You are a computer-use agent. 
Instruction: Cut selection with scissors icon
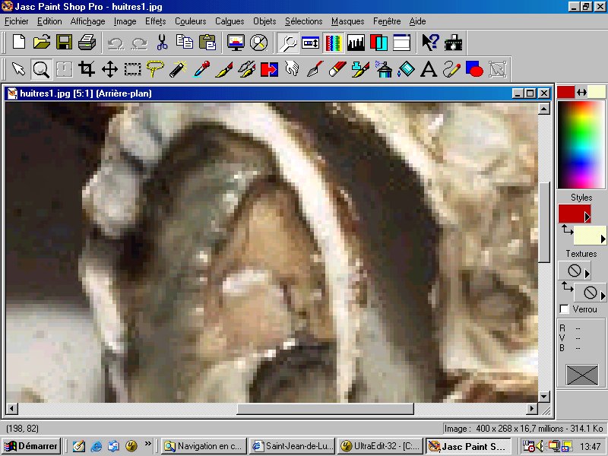click(x=162, y=43)
